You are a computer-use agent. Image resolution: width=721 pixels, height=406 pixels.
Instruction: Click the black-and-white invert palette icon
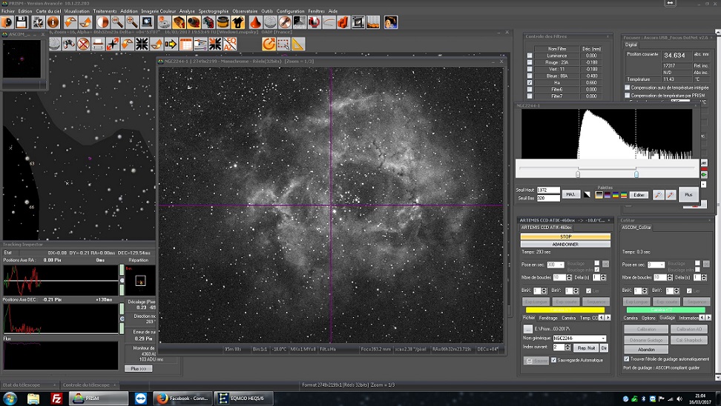click(587, 195)
